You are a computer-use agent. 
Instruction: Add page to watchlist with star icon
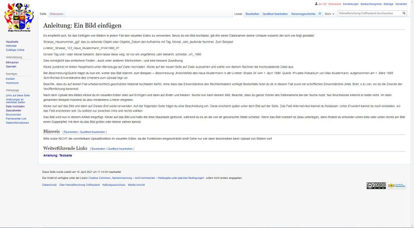(x=319, y=13)
